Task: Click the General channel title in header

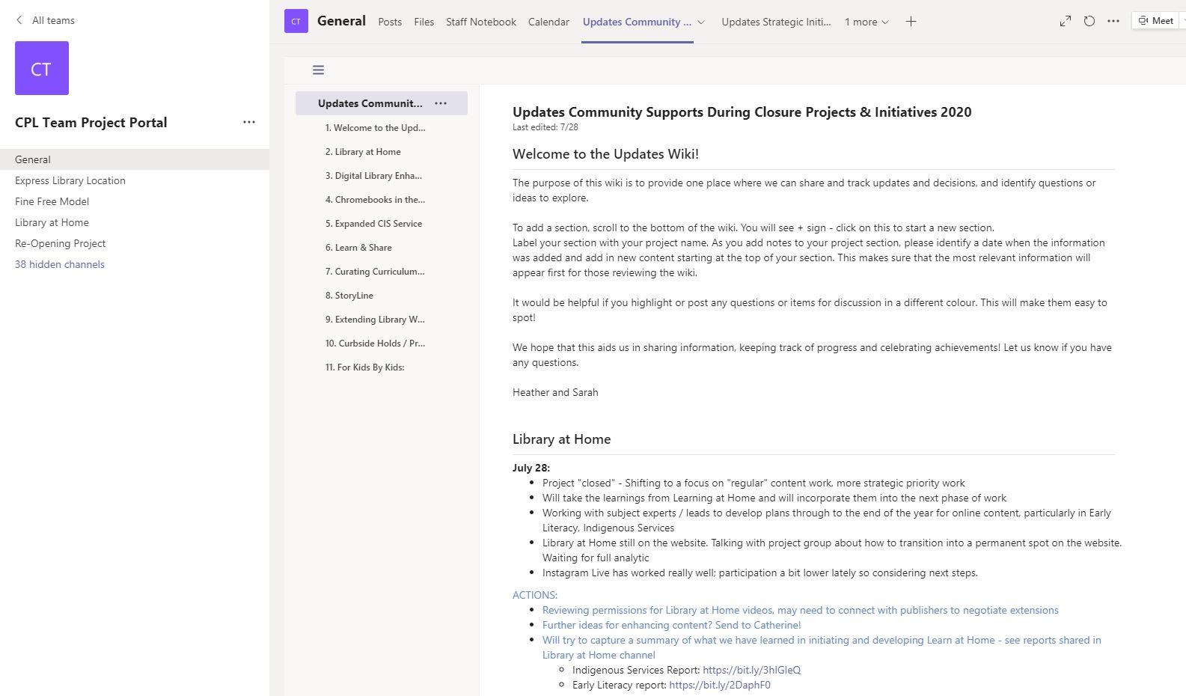Action: coord(341,21)
